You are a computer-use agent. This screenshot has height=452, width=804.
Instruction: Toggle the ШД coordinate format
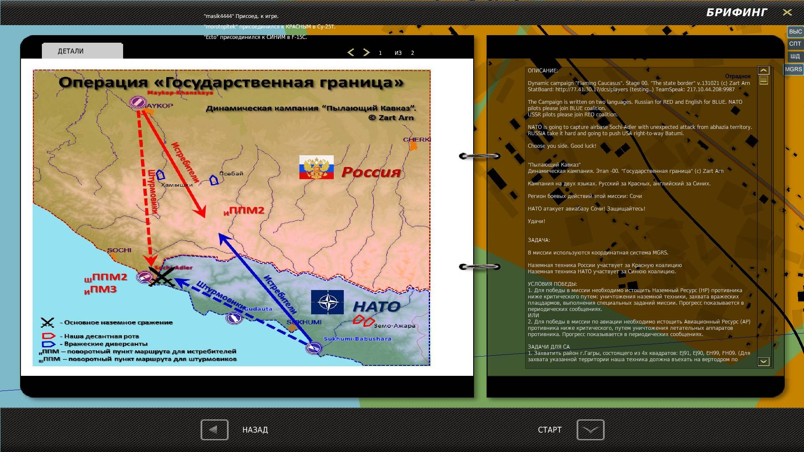[x=795, y=56]
